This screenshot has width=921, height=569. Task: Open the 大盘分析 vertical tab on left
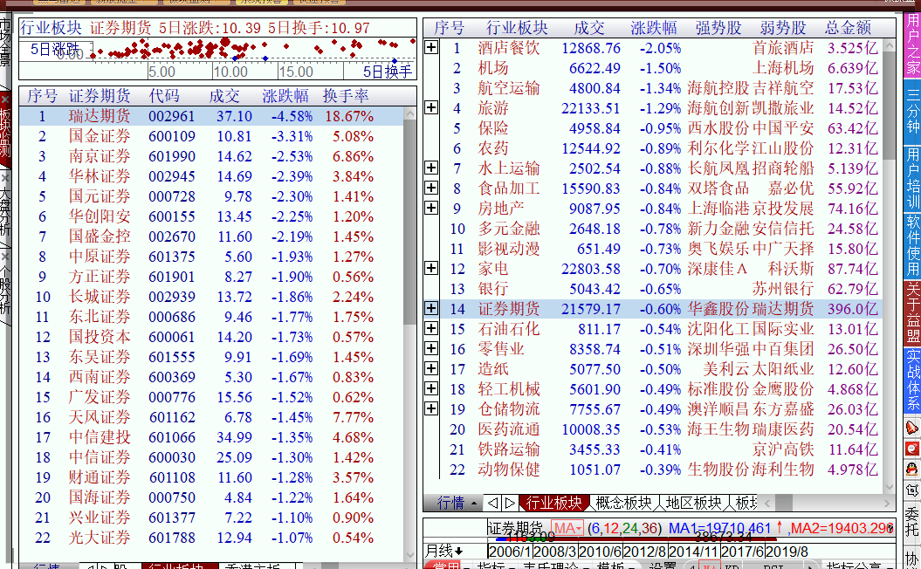pyautogui.click(x=5, y=211)
